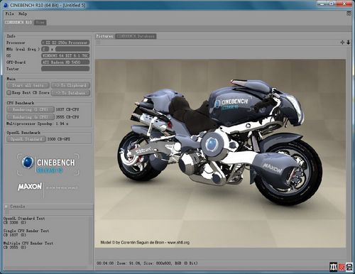Click the To Database button

pyautogui.click(x=70, y=93)
